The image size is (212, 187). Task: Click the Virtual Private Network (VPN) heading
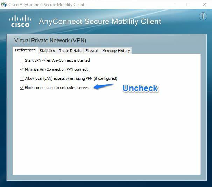tap(50, 40)
